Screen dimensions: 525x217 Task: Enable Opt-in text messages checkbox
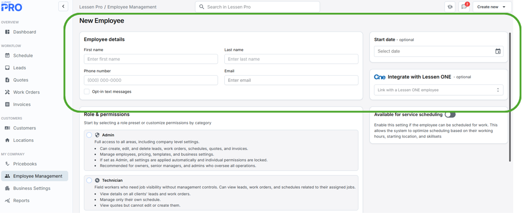(x=87, y=92)
